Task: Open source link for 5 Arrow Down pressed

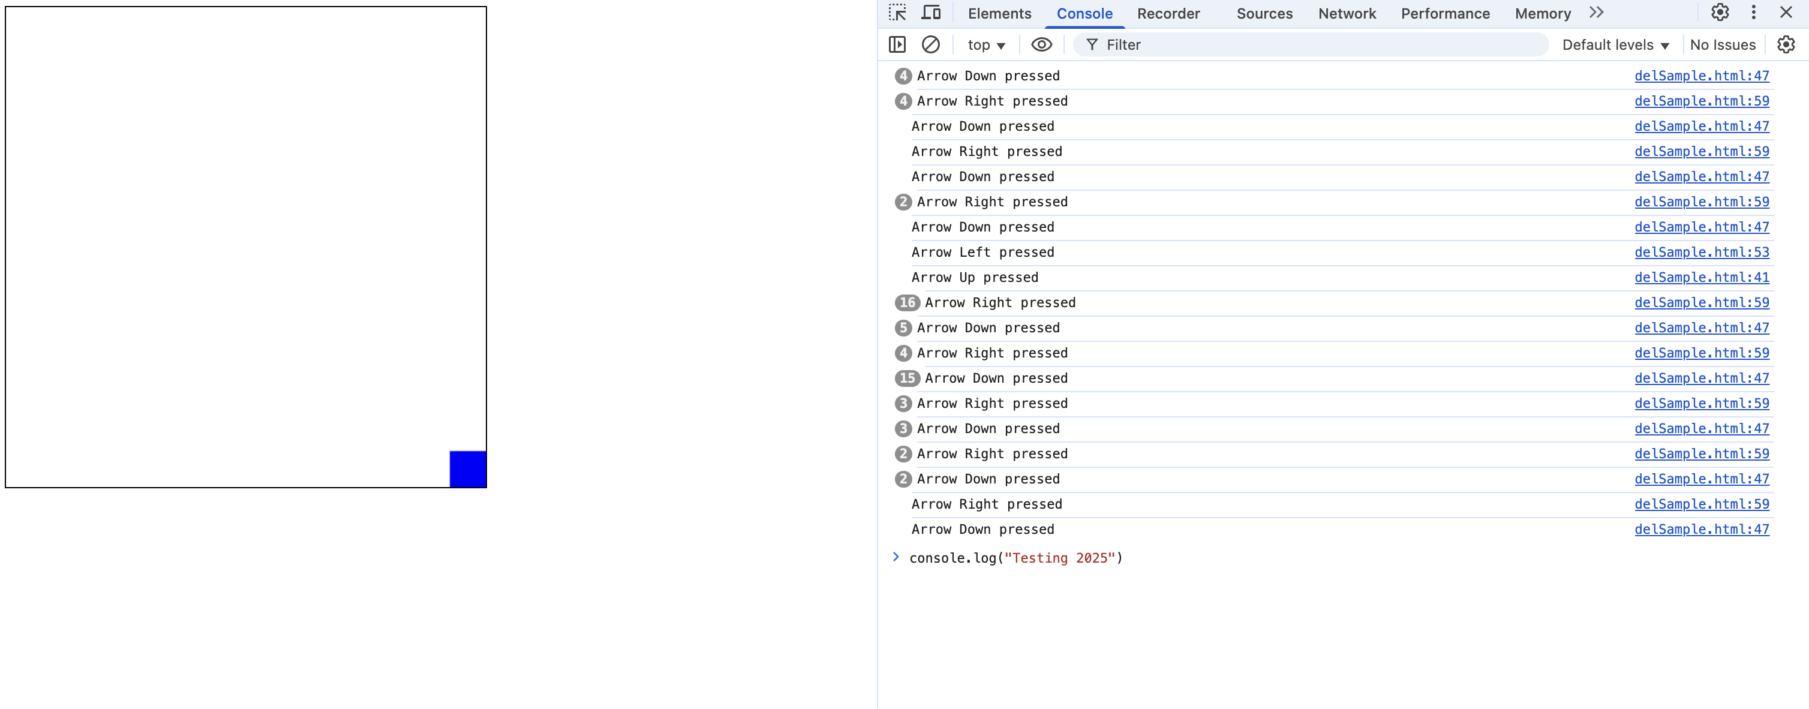Action: pos(1702,328)
